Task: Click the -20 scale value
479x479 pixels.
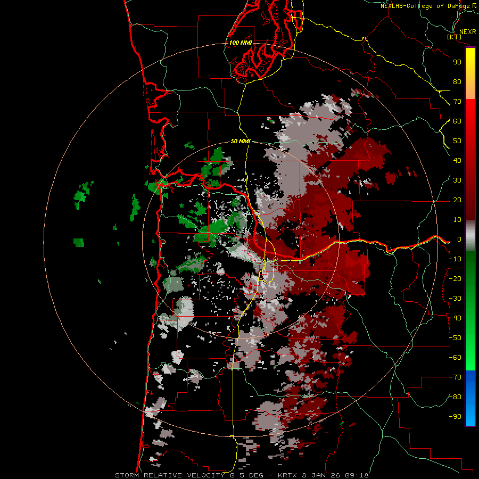Action: [x=455, y=279]
